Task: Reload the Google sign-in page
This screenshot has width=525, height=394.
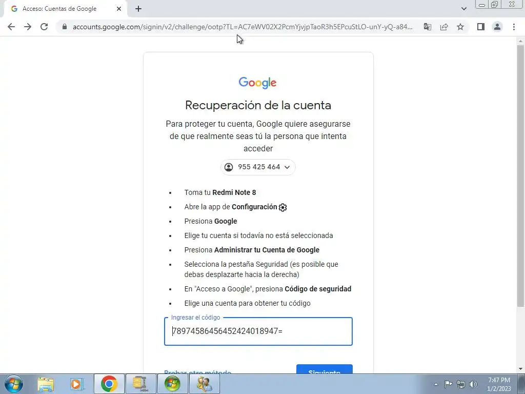Action: click(44, 27)
